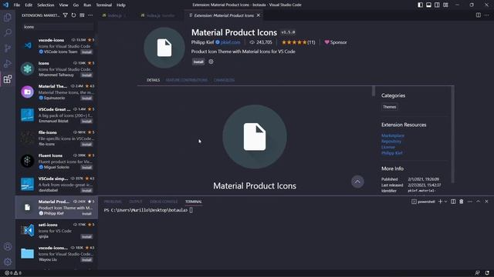Maximize panel size with chevron up

[x=478, y=202]
